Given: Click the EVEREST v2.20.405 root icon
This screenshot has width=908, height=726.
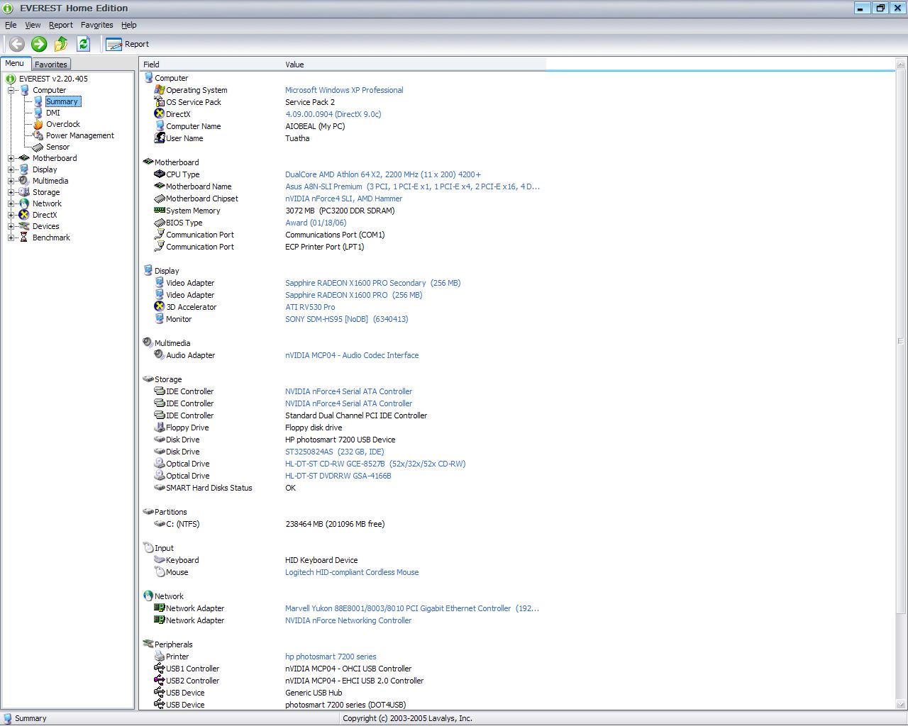Looking at the screenshot, I should point(11,79).
